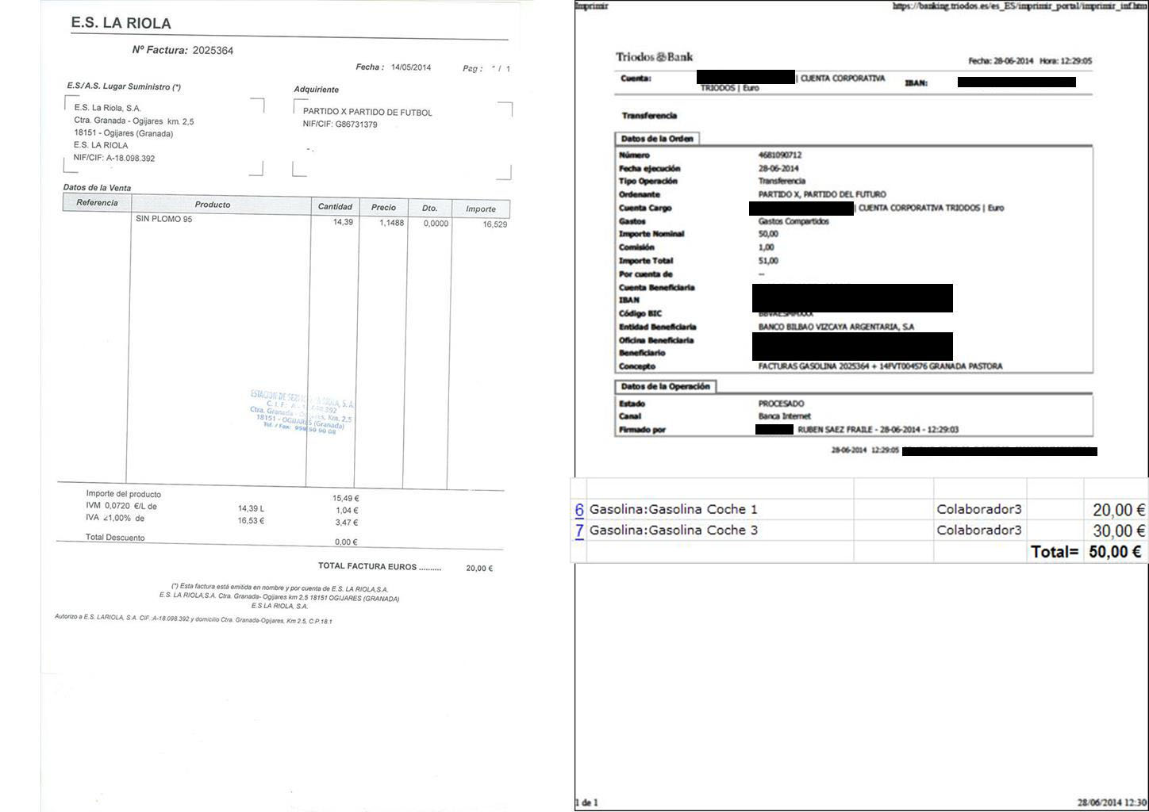
Task: Click the 'Total Descuento' line
Action: [115, 538]
